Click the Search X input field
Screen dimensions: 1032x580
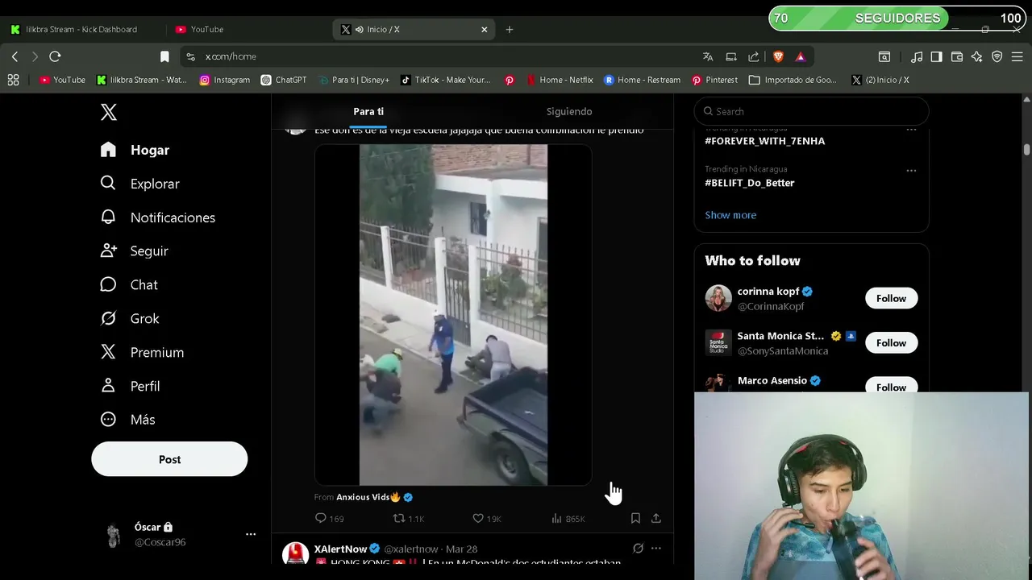(x=812, y=111)
